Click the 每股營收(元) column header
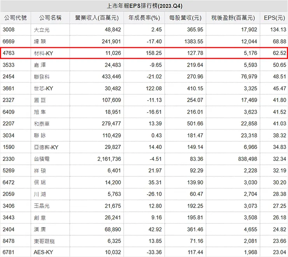Screen dimensions: 288x257 tap(185, 18)
